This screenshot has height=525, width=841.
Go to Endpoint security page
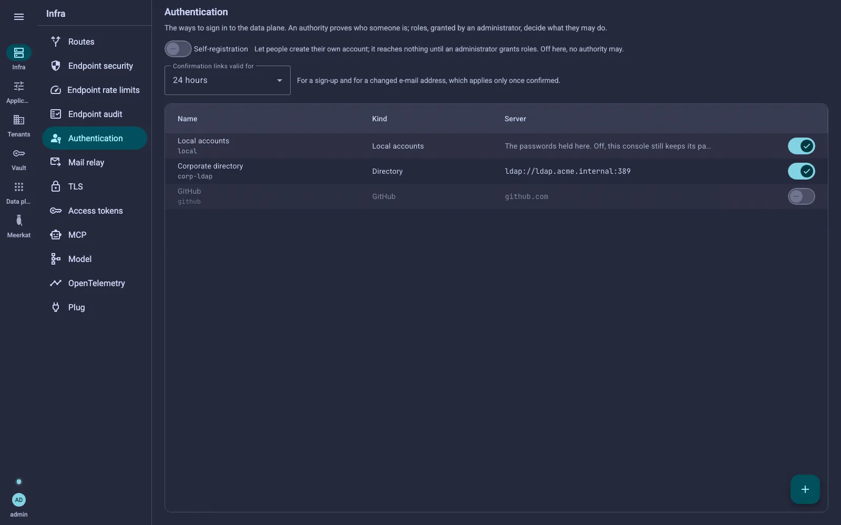(x=95, y=66)
